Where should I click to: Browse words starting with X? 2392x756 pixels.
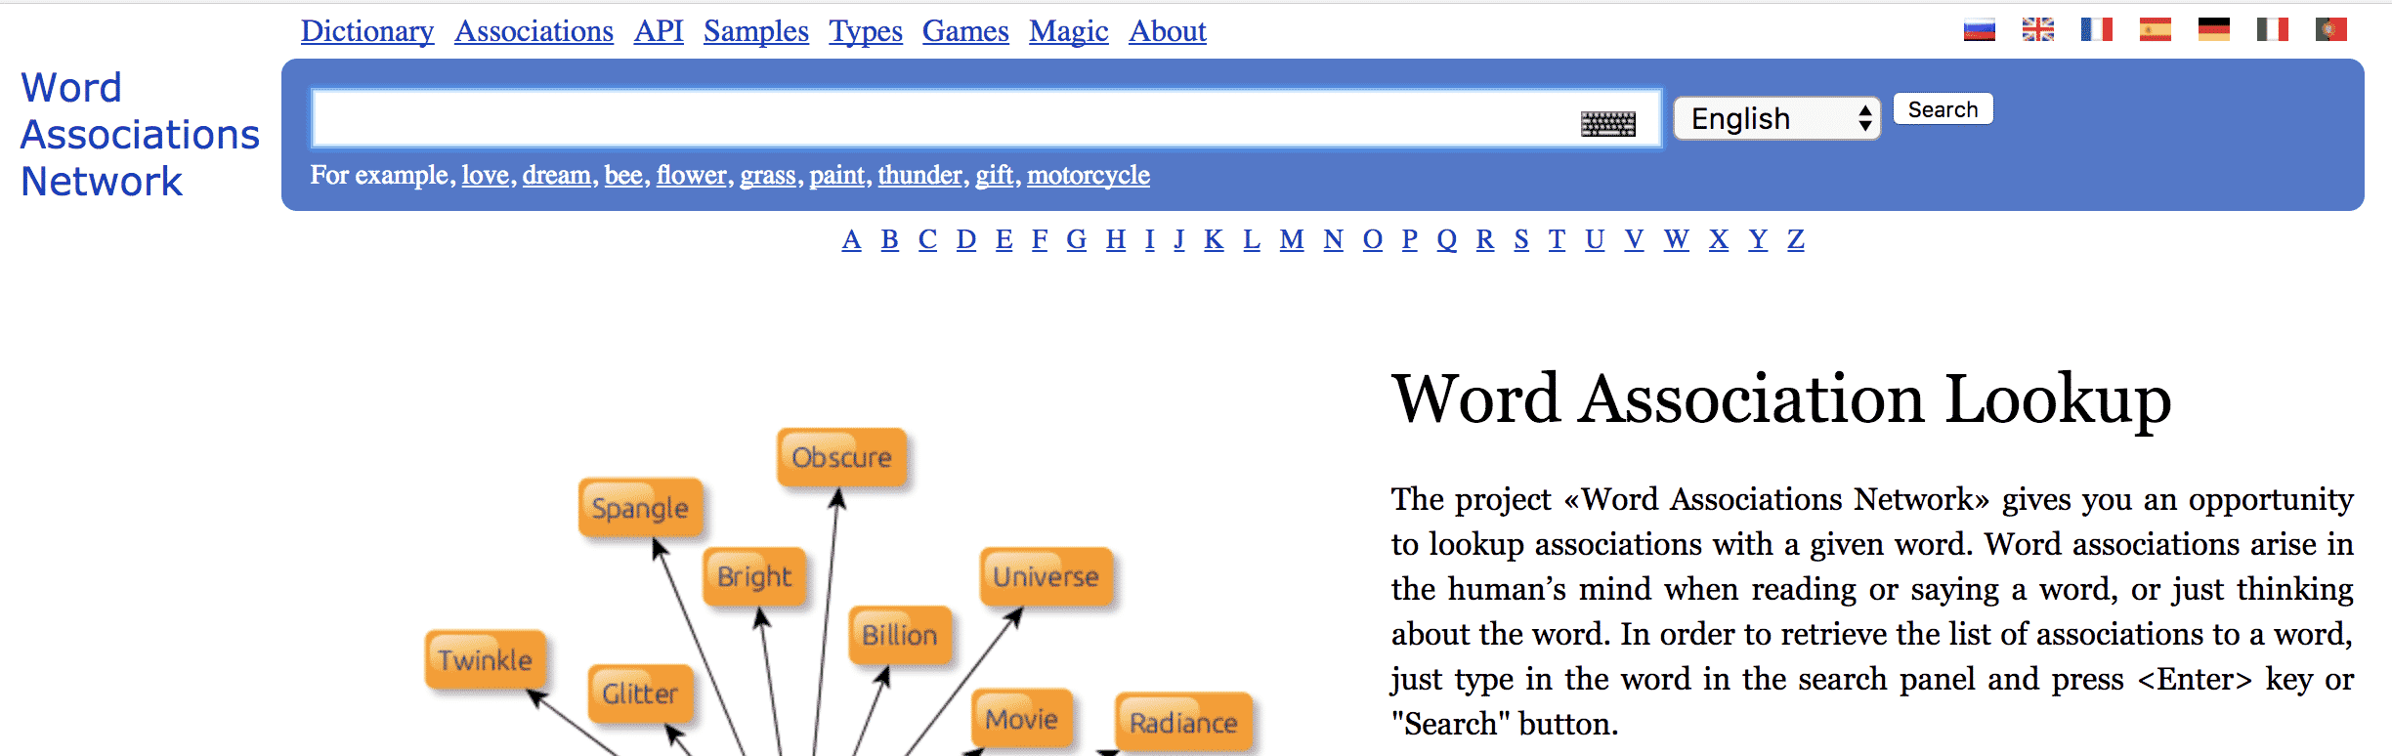click(1719, 239)
